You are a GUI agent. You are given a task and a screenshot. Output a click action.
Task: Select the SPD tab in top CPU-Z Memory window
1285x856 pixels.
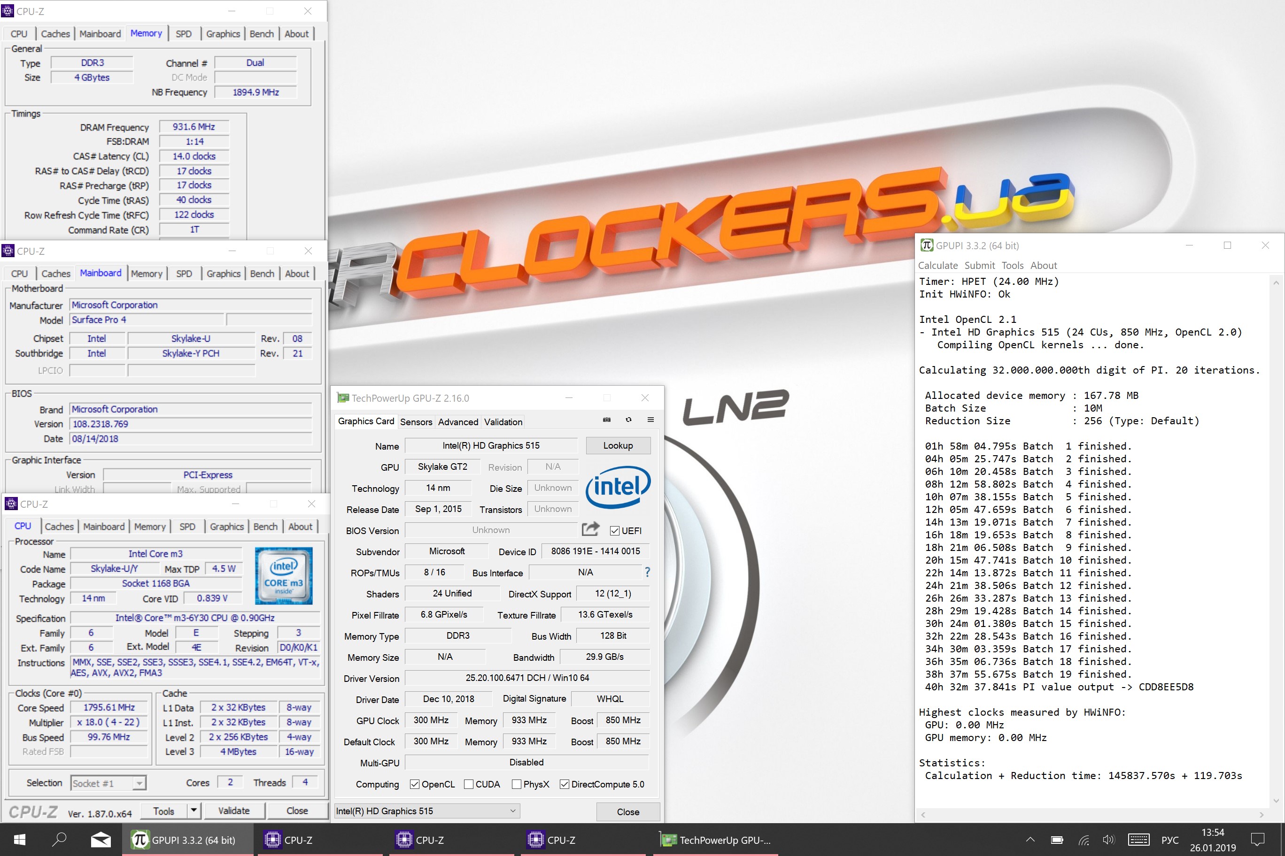(x=184, y=33)
